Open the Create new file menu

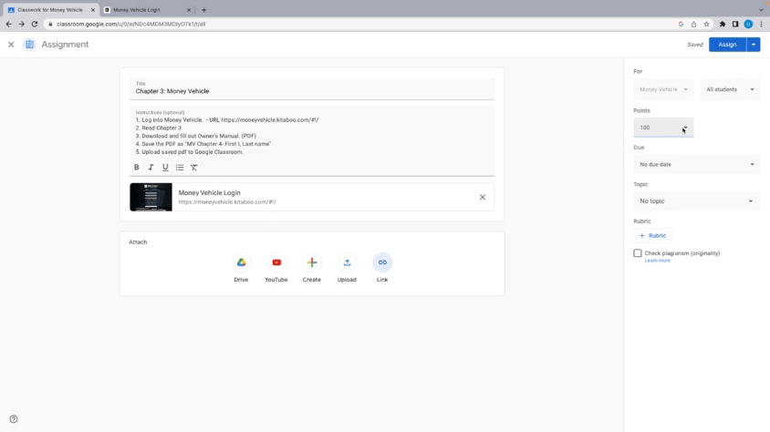coord(312,262)
